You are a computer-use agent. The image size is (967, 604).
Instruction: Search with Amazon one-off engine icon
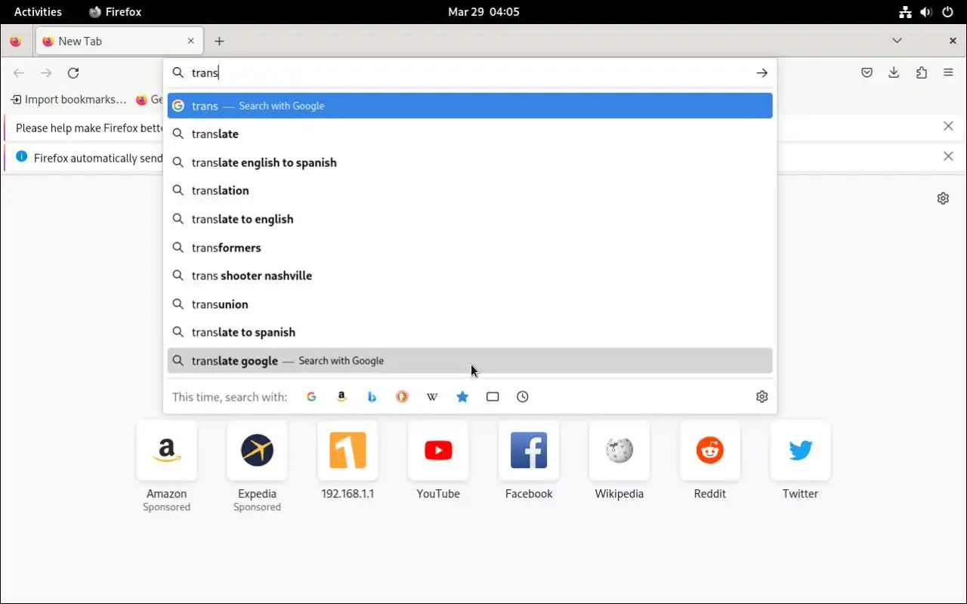[x=341, y=396]
